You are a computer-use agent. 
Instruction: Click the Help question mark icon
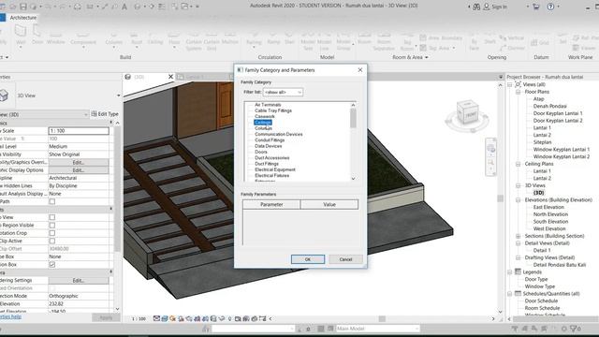pos(550,7)
